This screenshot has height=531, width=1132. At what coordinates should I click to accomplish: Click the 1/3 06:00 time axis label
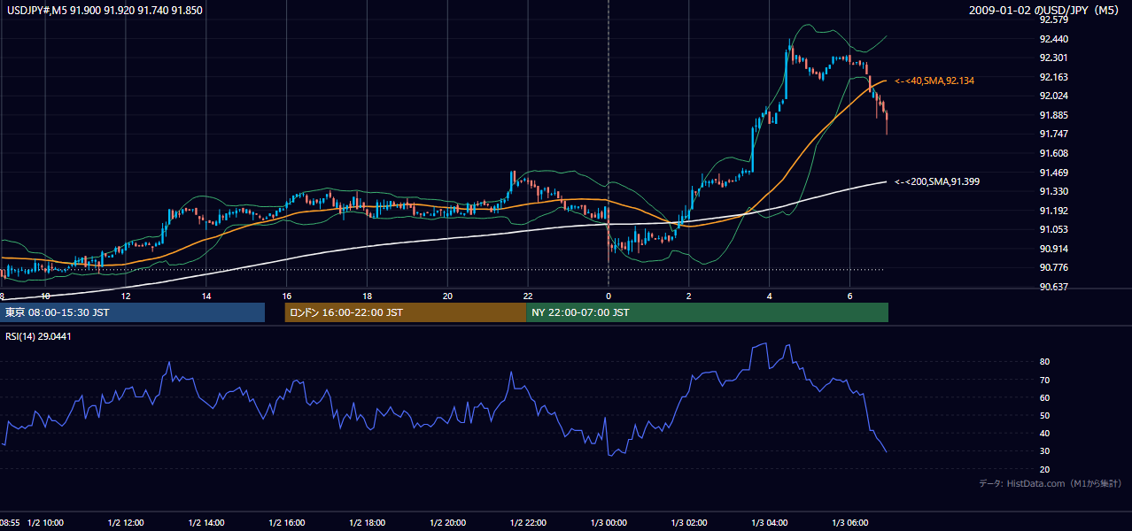pos(849,522)
